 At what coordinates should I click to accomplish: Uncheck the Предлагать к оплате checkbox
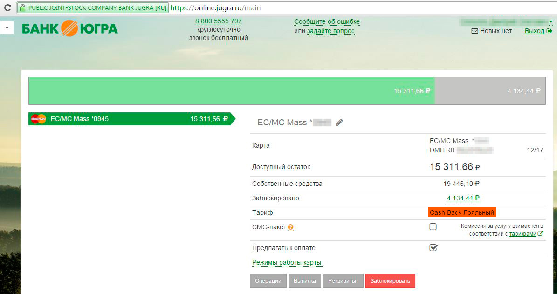tap(433, 248)
